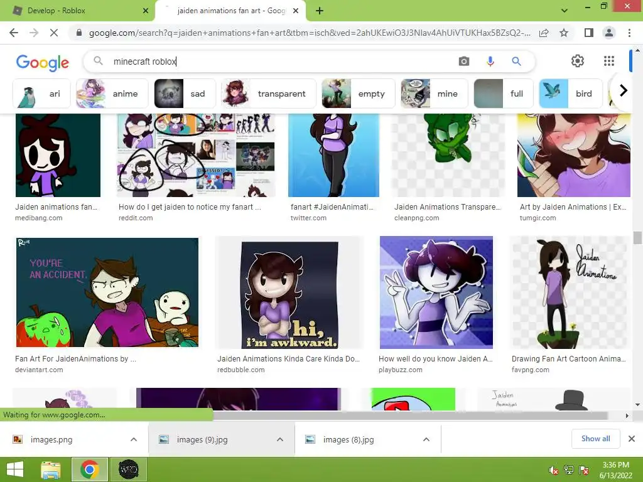Expand options for images (9).jpg download
The height and width of the screenshot is (482, 643).
point(280,439)
